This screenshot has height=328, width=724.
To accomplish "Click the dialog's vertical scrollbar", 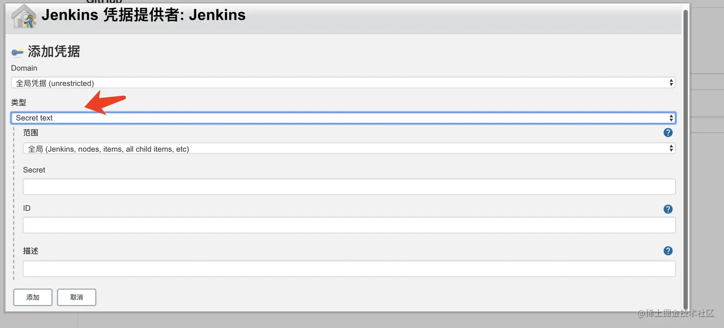I will pos(685,158).
